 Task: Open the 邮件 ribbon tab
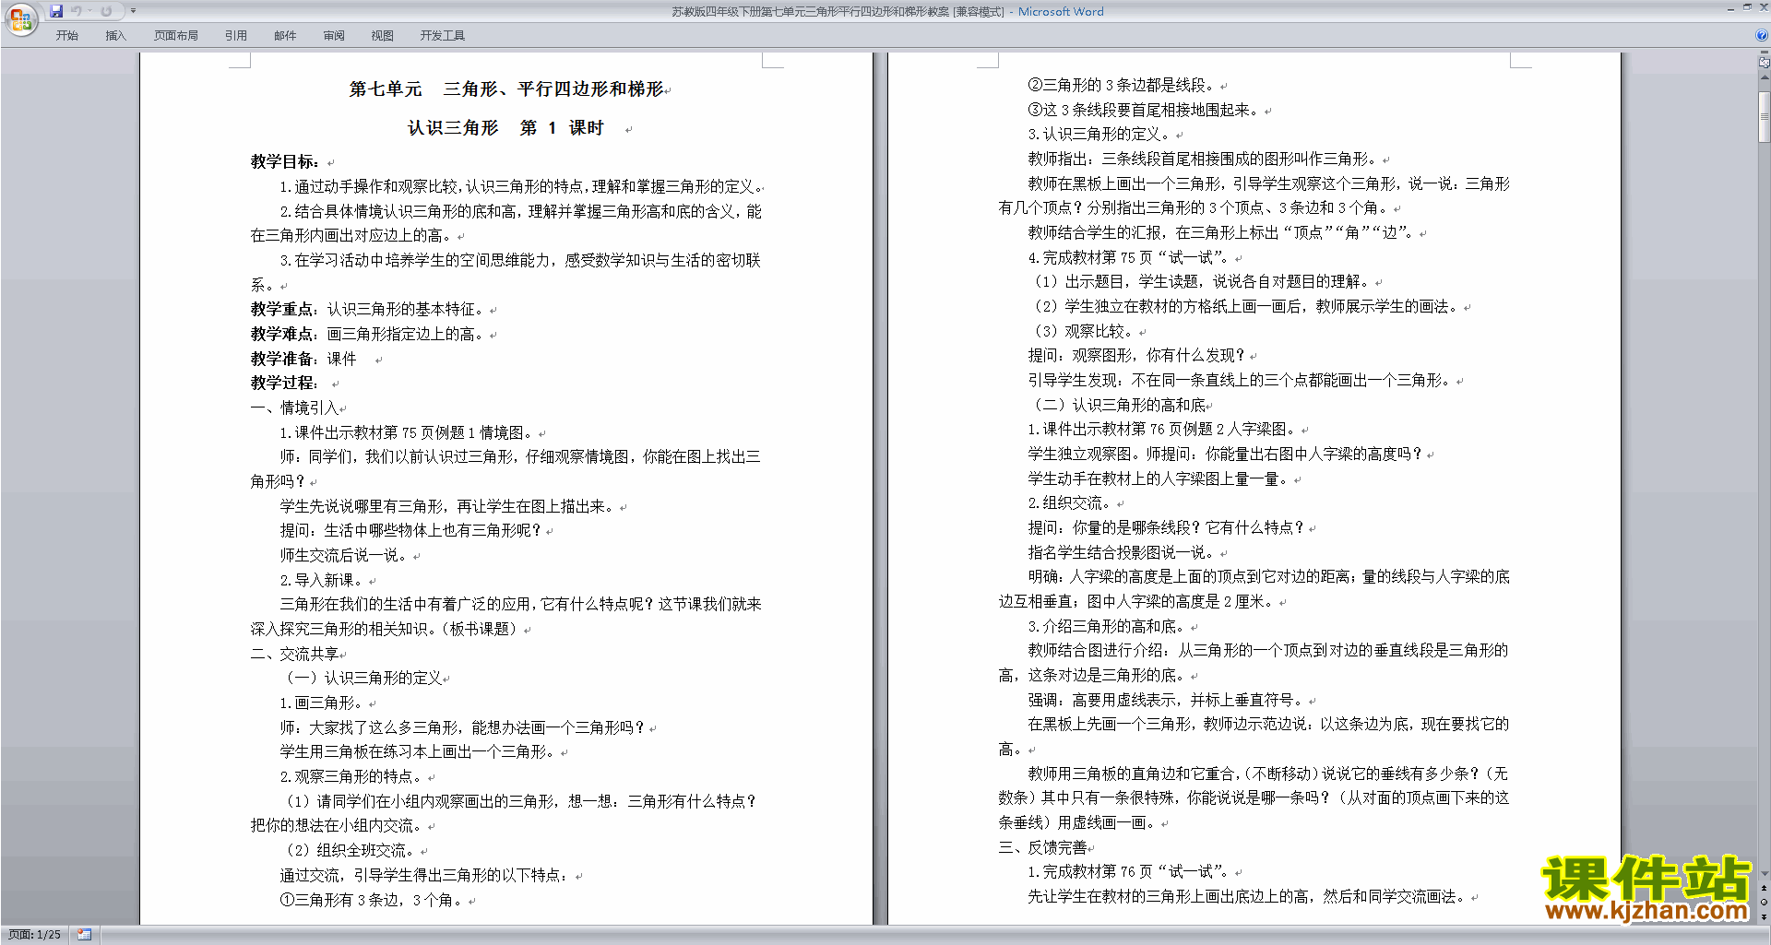(285, 35)
